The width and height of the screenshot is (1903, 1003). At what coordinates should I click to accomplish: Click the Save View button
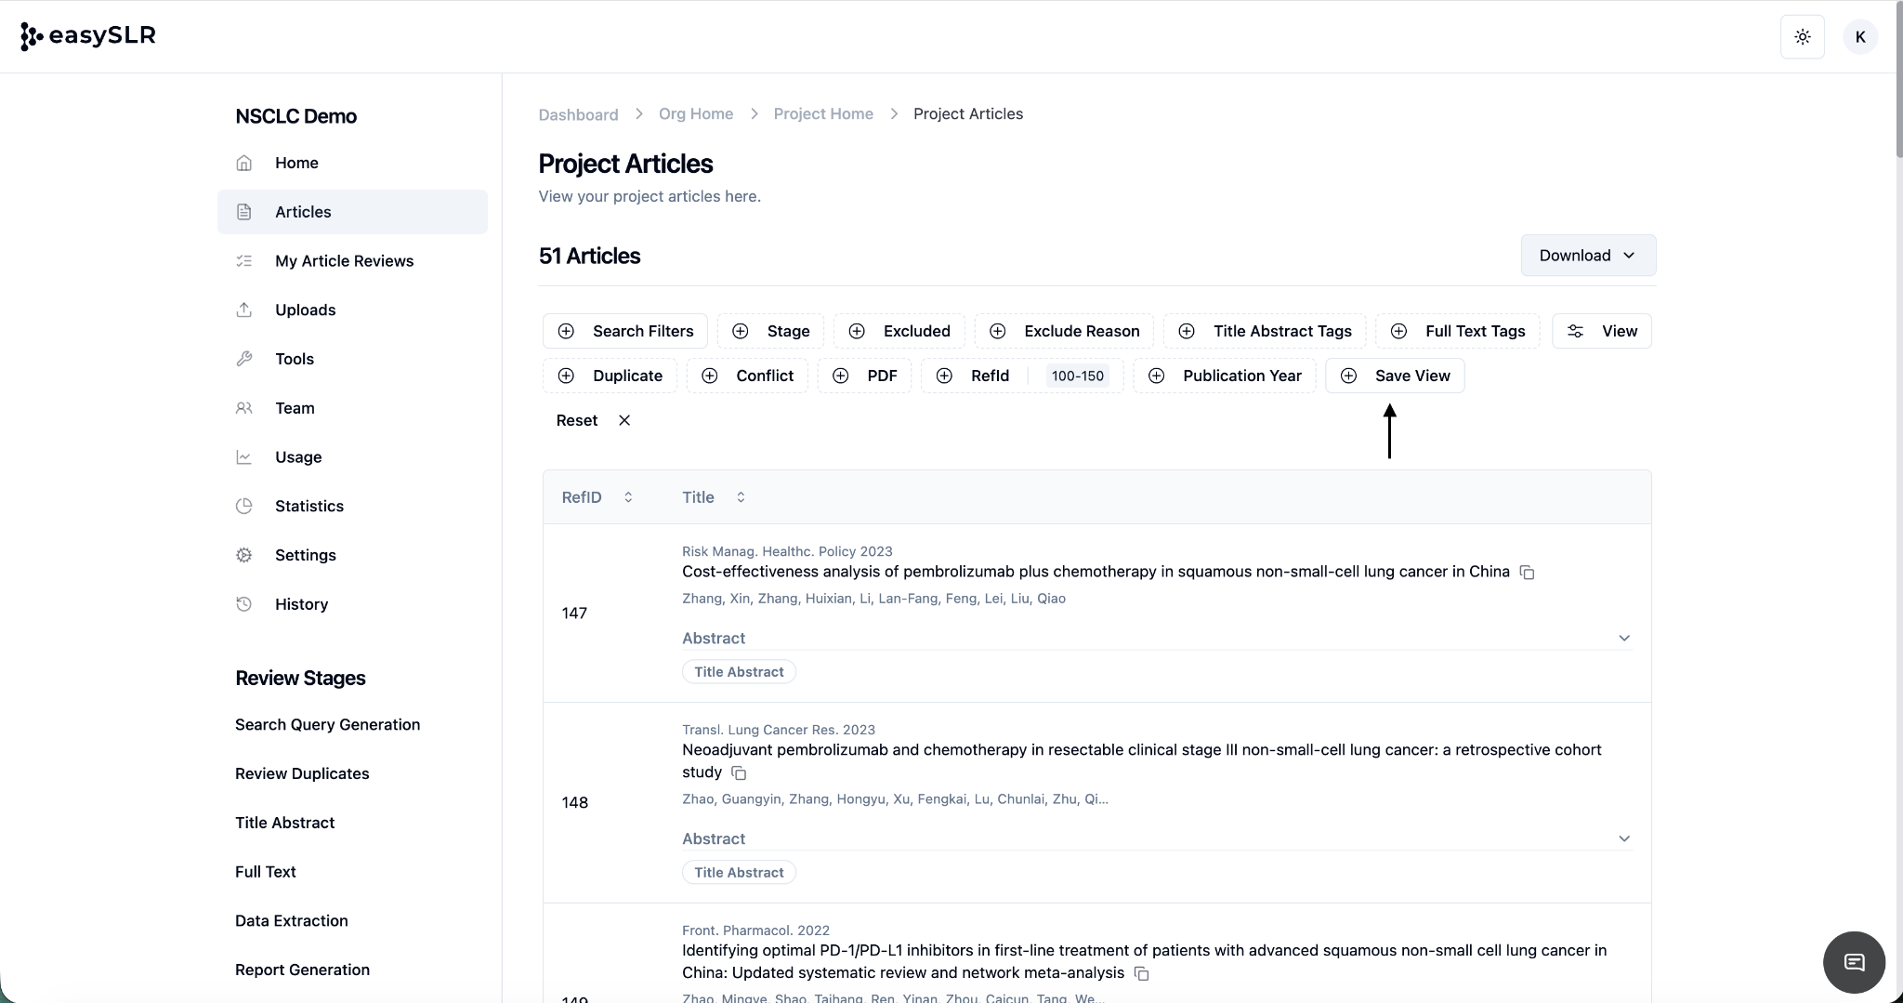[1395, 376]
